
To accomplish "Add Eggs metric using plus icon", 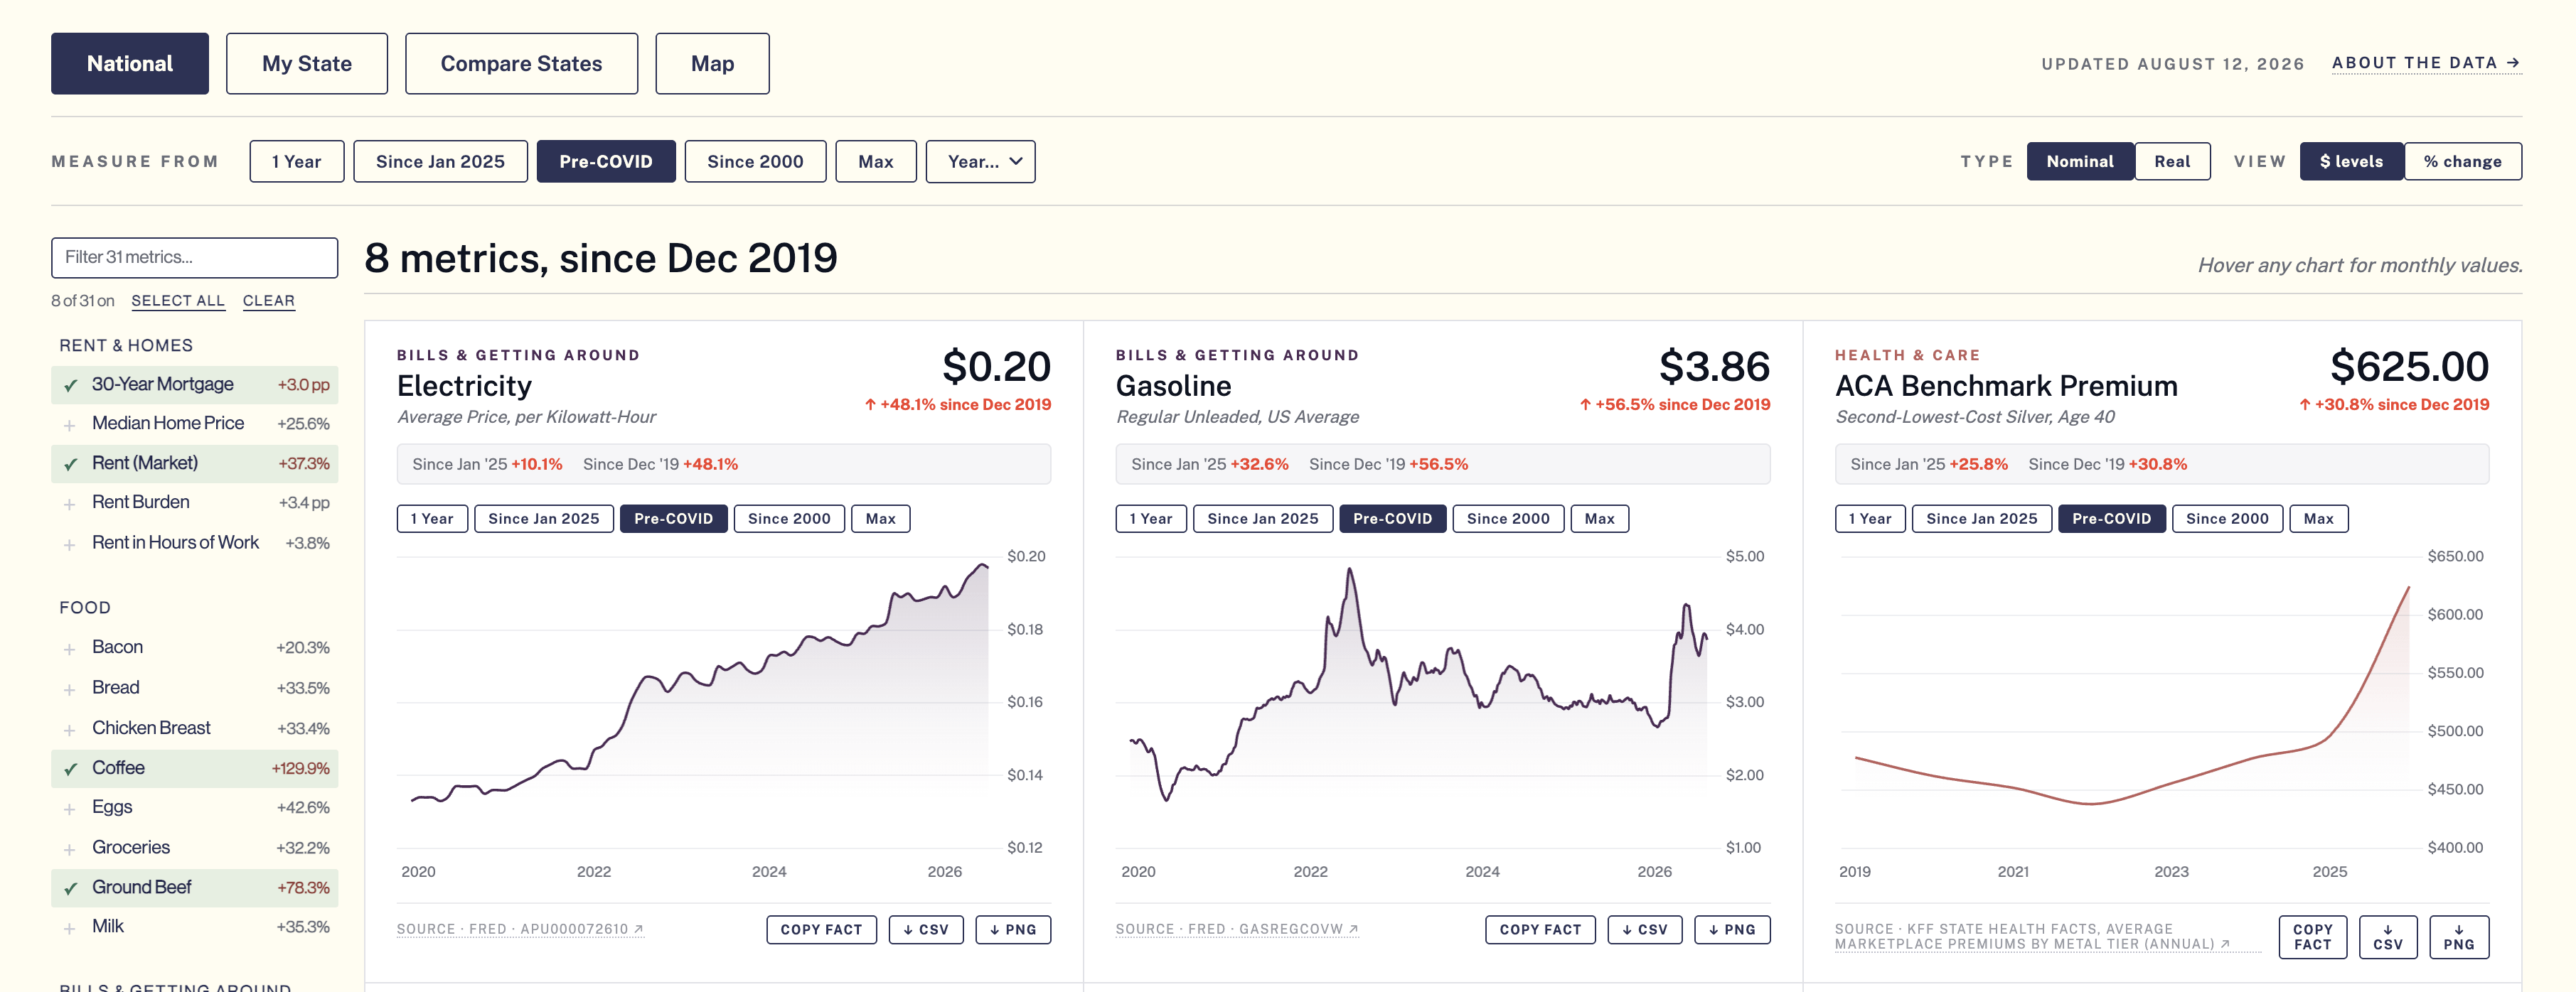I will 69,809.
